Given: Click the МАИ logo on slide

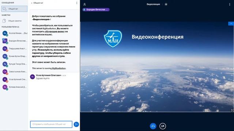Looking at the screenshot, I should pos(113,39).
